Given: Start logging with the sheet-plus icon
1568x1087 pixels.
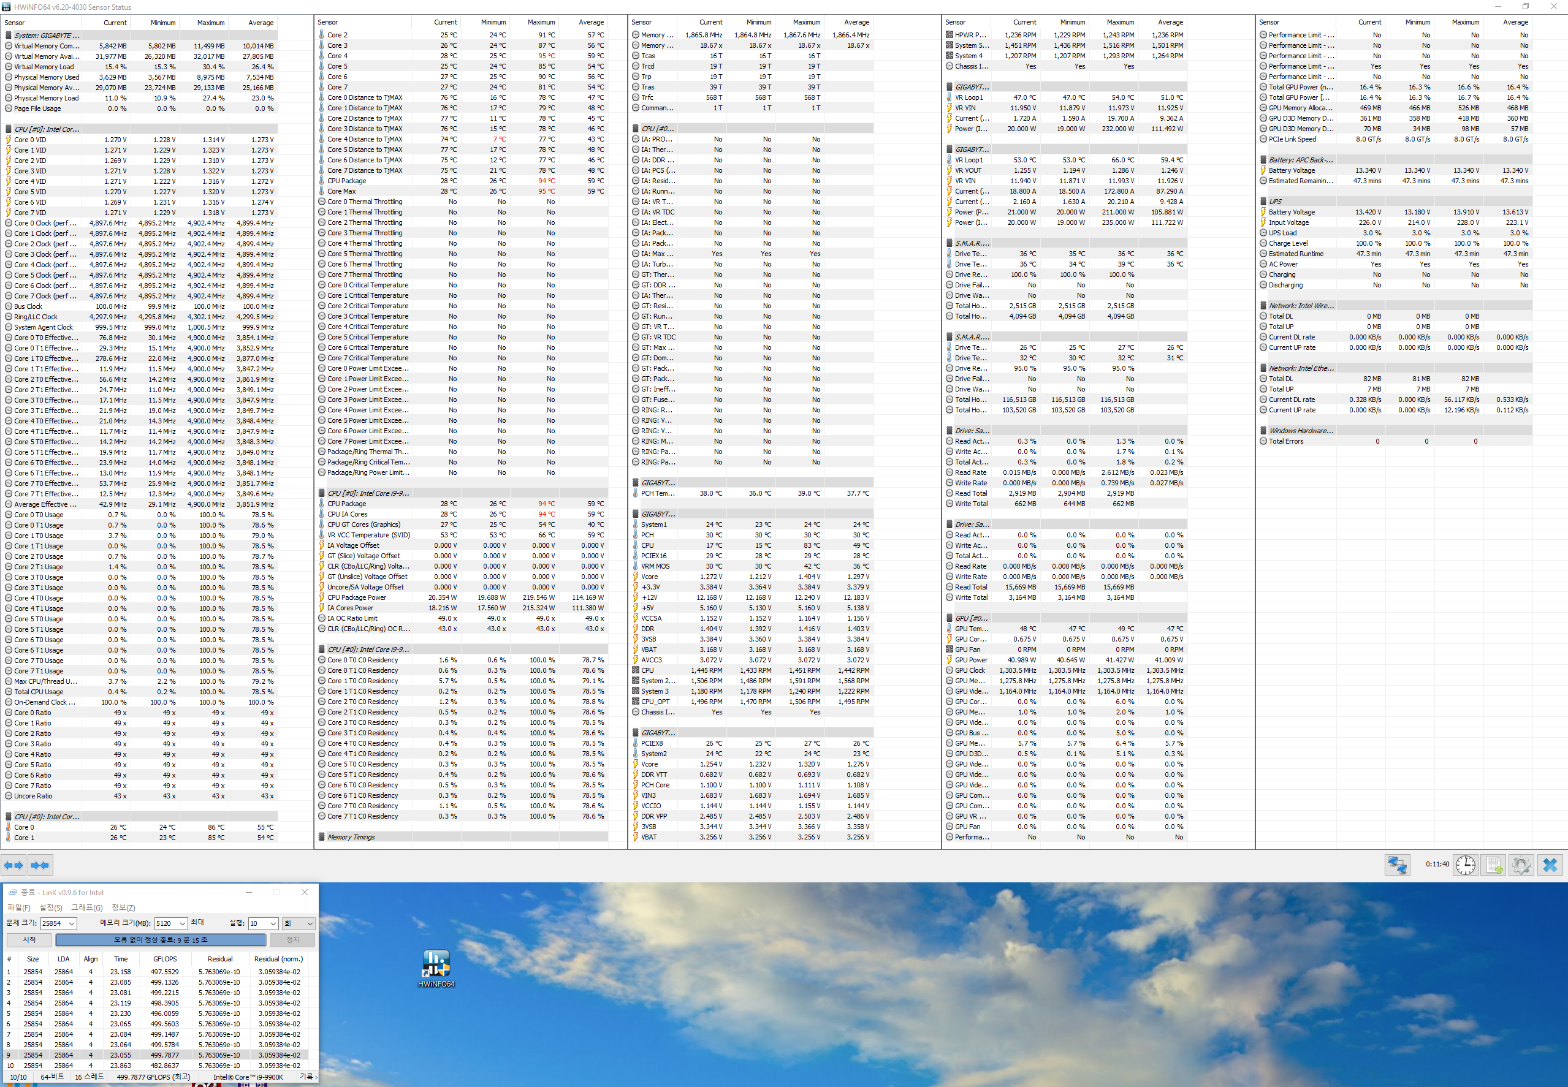Looking at the screenshot, I should pyautogui.click(x=1494, y=865).
